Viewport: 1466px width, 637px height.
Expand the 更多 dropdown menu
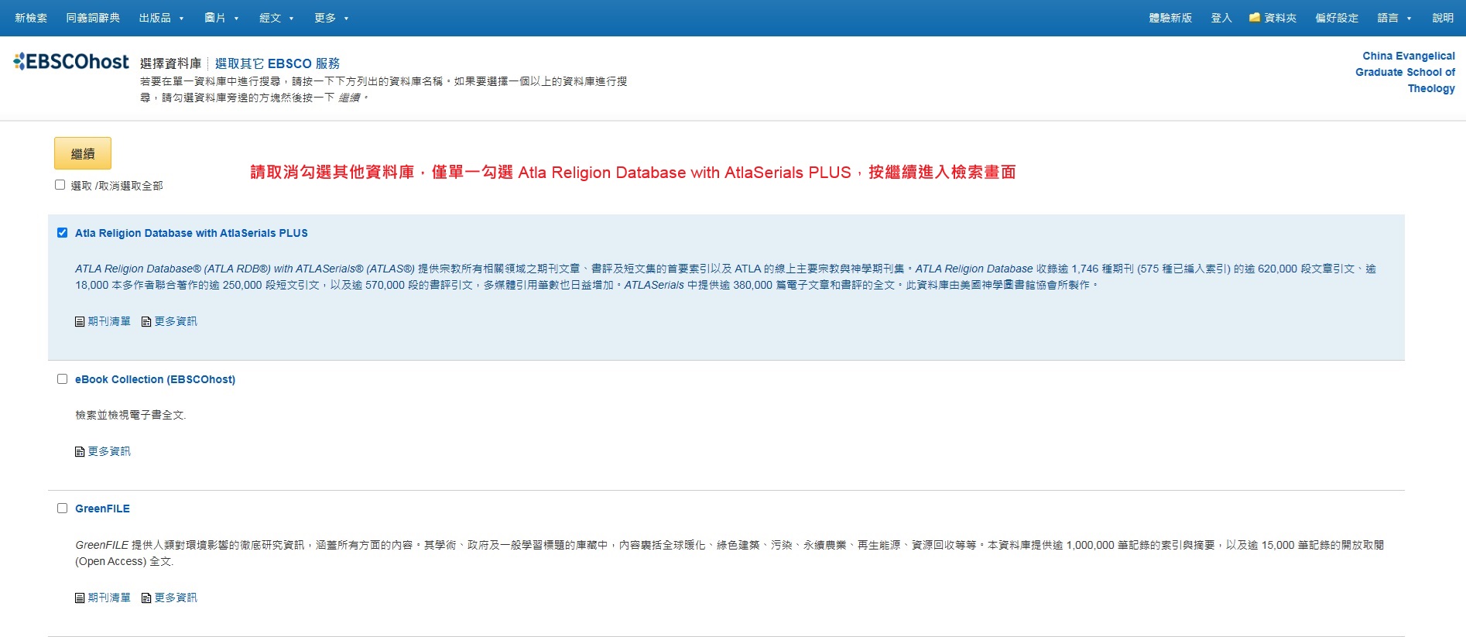[x=331, y=18]
